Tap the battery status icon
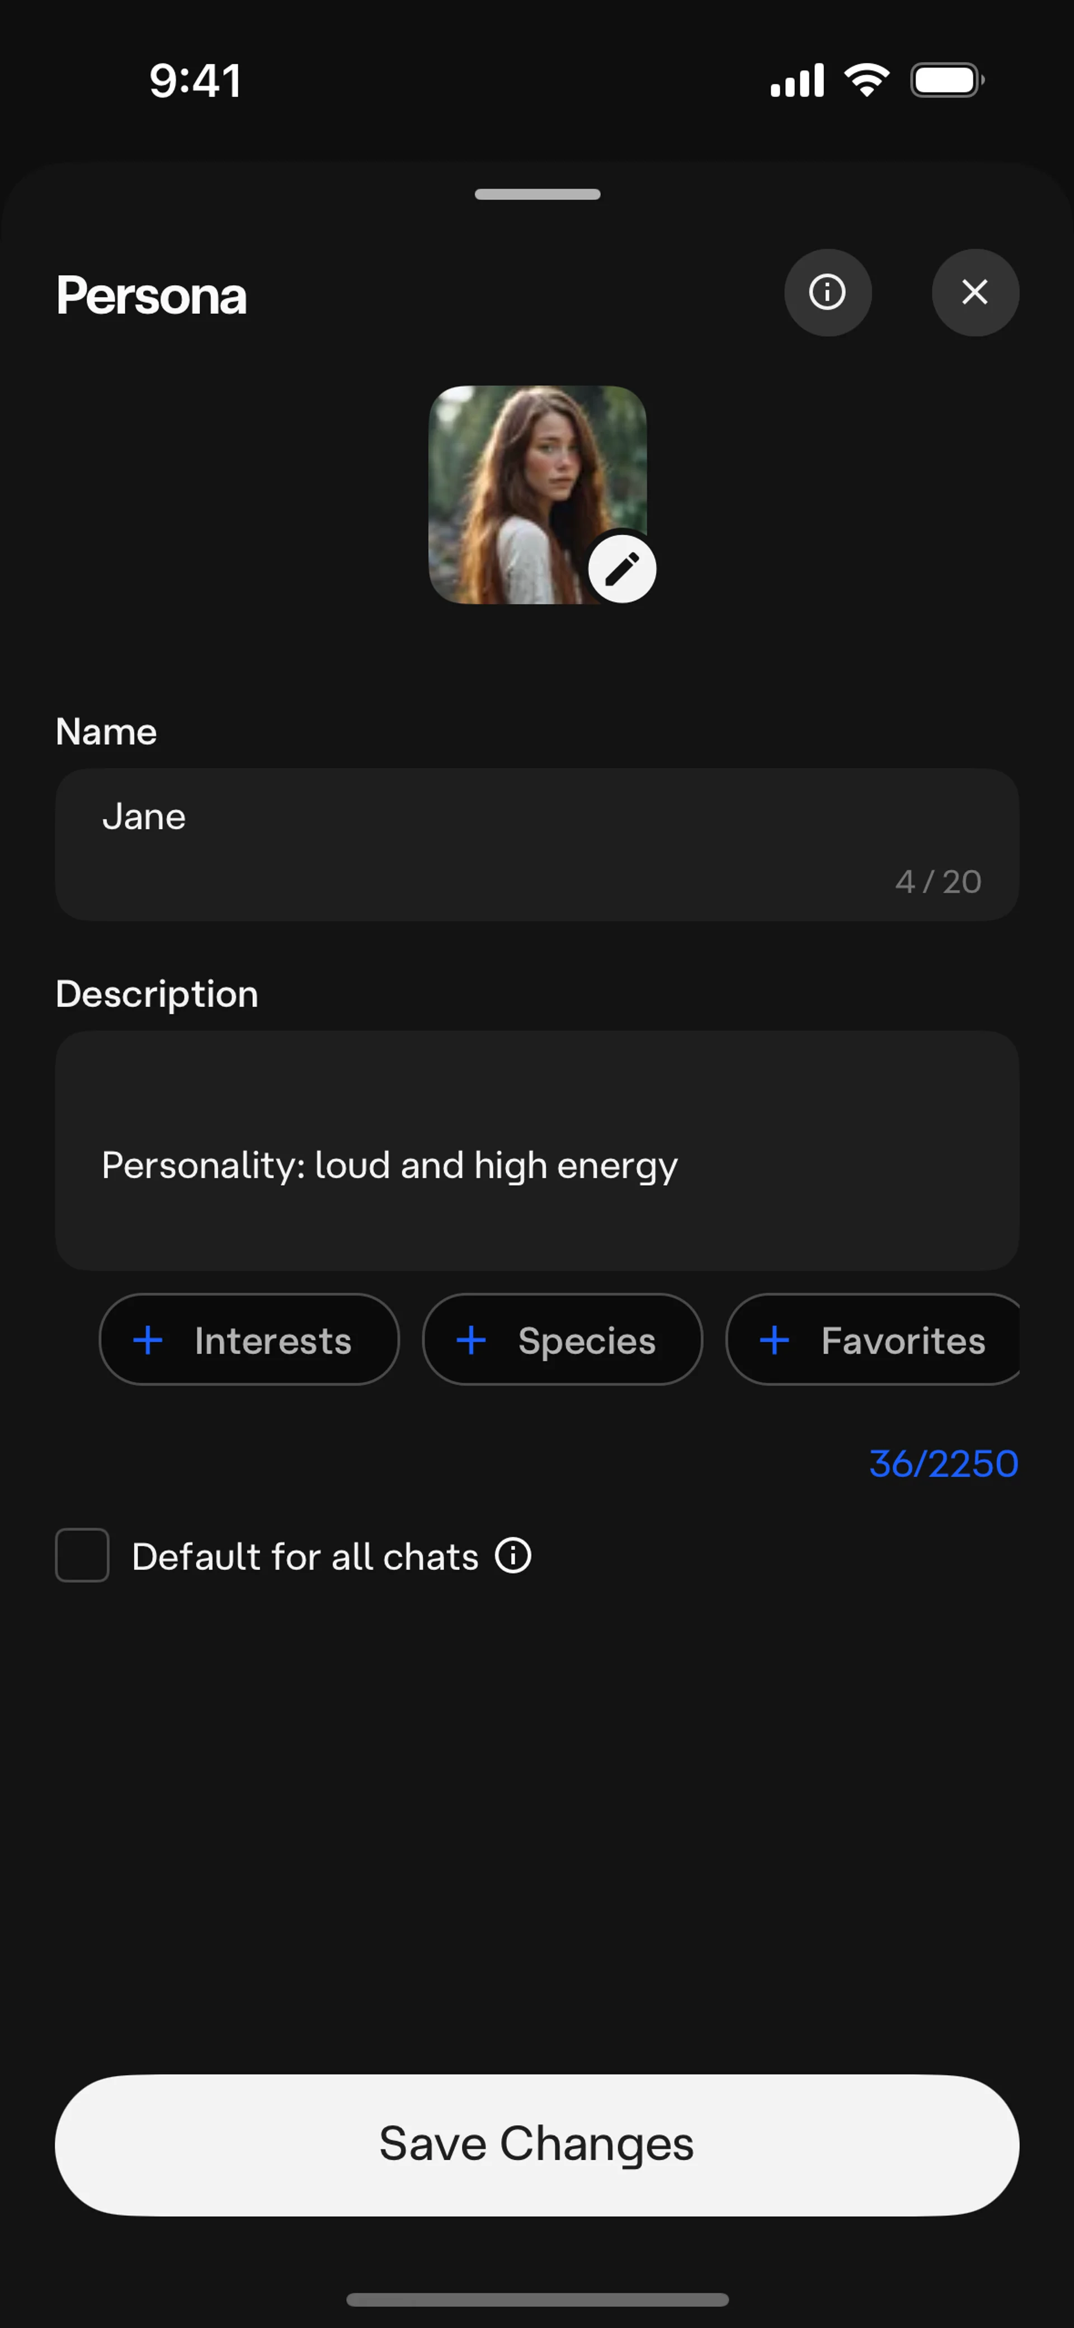Image resolution: width=1074 pixels, height=2328 pixels. 946,81
